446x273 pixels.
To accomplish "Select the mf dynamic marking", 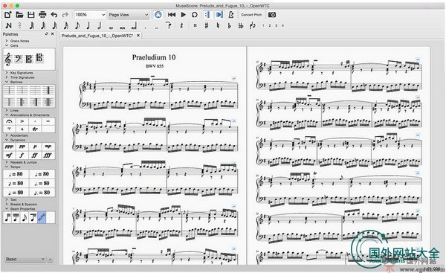I will [10, 155].
